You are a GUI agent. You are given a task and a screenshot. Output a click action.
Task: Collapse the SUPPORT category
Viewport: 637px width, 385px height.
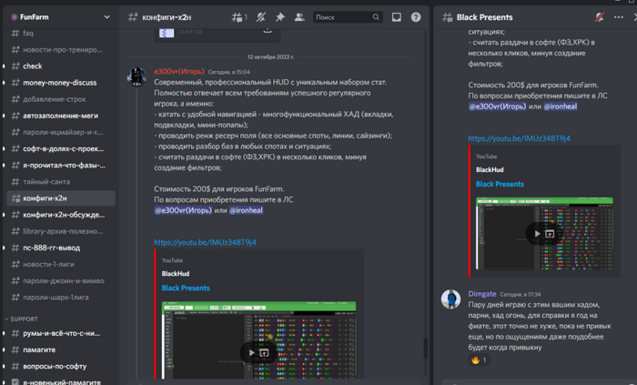click(x=22, y=319)
